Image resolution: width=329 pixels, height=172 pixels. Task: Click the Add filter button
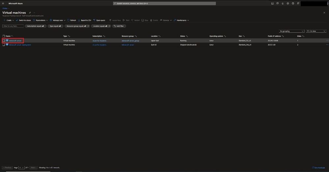tap(119, 26)
